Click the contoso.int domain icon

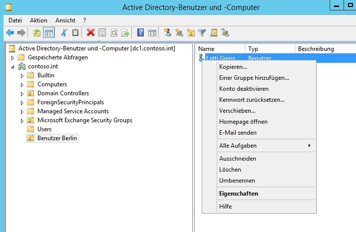22,66
